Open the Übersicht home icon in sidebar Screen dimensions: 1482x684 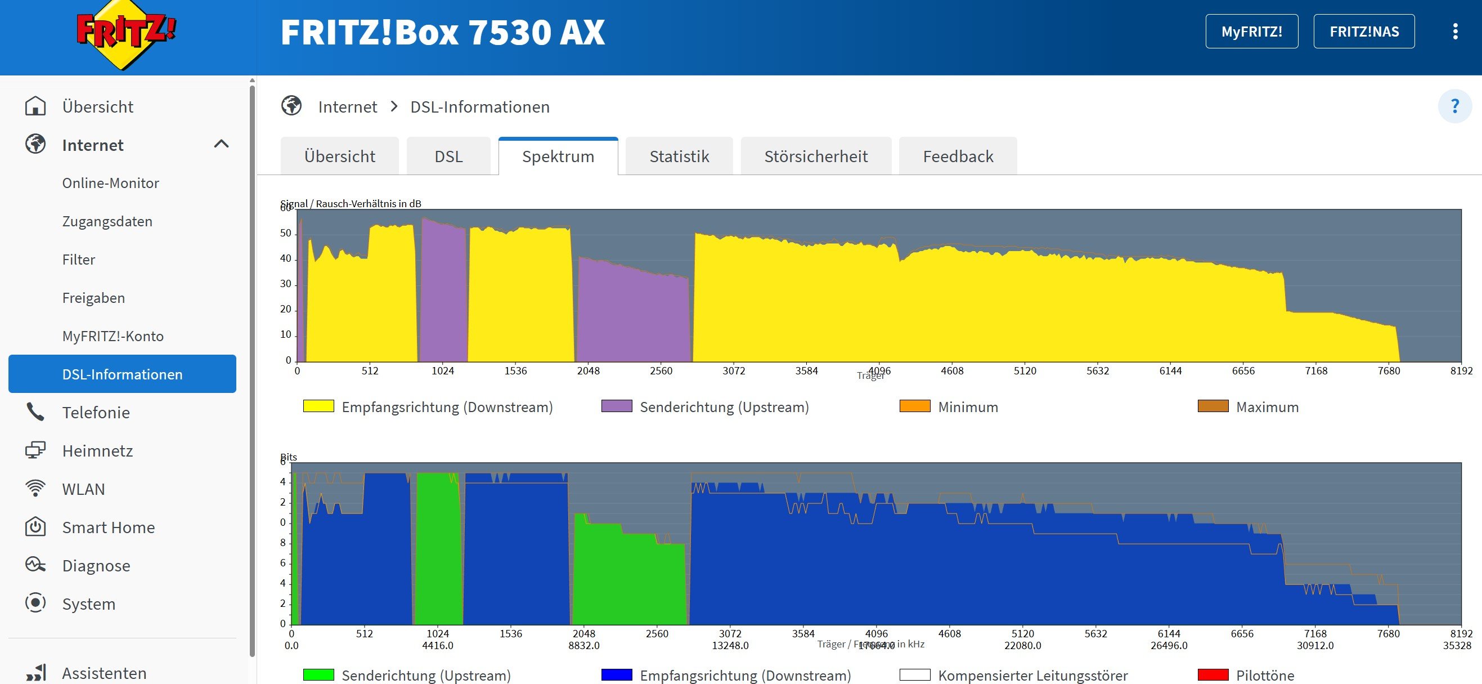click(35, 106)
